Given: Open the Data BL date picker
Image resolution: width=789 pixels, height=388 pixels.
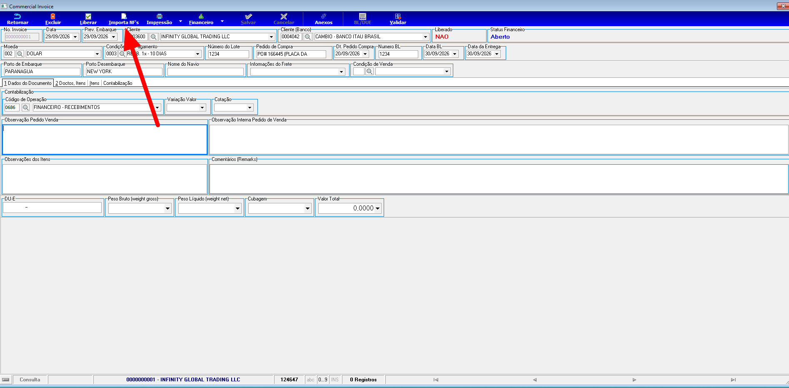Looking at the screenshot, I should [455, 54].
